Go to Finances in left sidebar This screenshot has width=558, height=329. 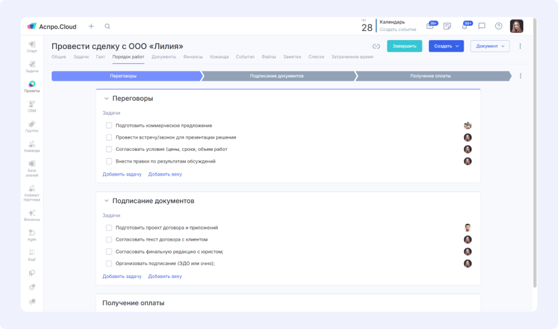click(32, 215)
